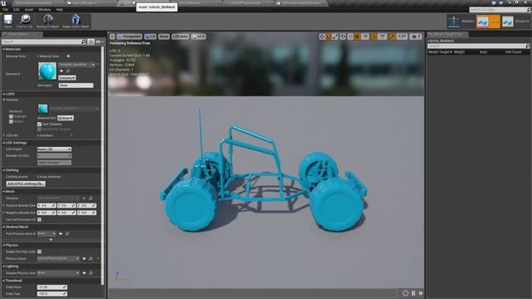
Task: Pause viewport playback
Action: tap(413, 293)
